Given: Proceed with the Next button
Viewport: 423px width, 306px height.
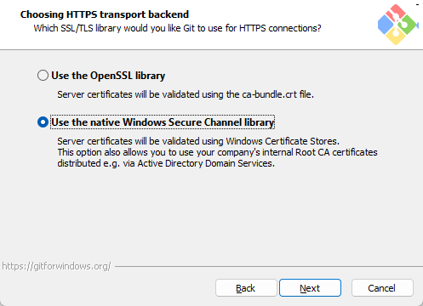Looking at the screenshot, I should [x=310, y=288].
